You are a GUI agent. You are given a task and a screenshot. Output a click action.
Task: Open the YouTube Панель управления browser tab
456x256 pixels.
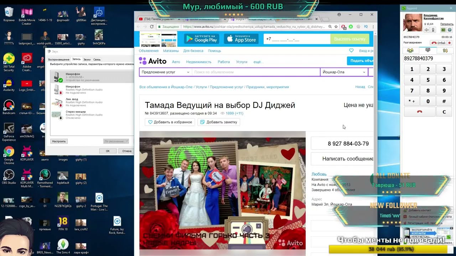159,19
